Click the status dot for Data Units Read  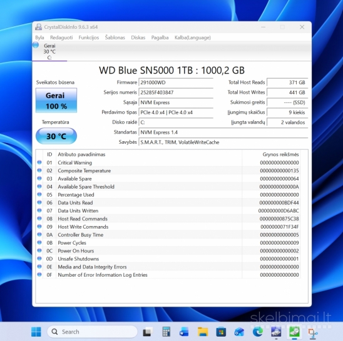39,202
